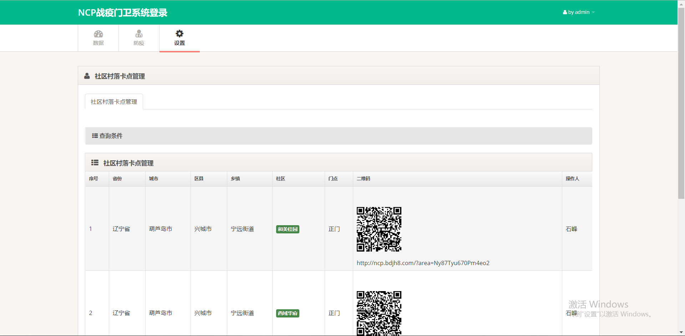Click the 和美佳园 community badge

pyautogui.click(x=288, y=229)
